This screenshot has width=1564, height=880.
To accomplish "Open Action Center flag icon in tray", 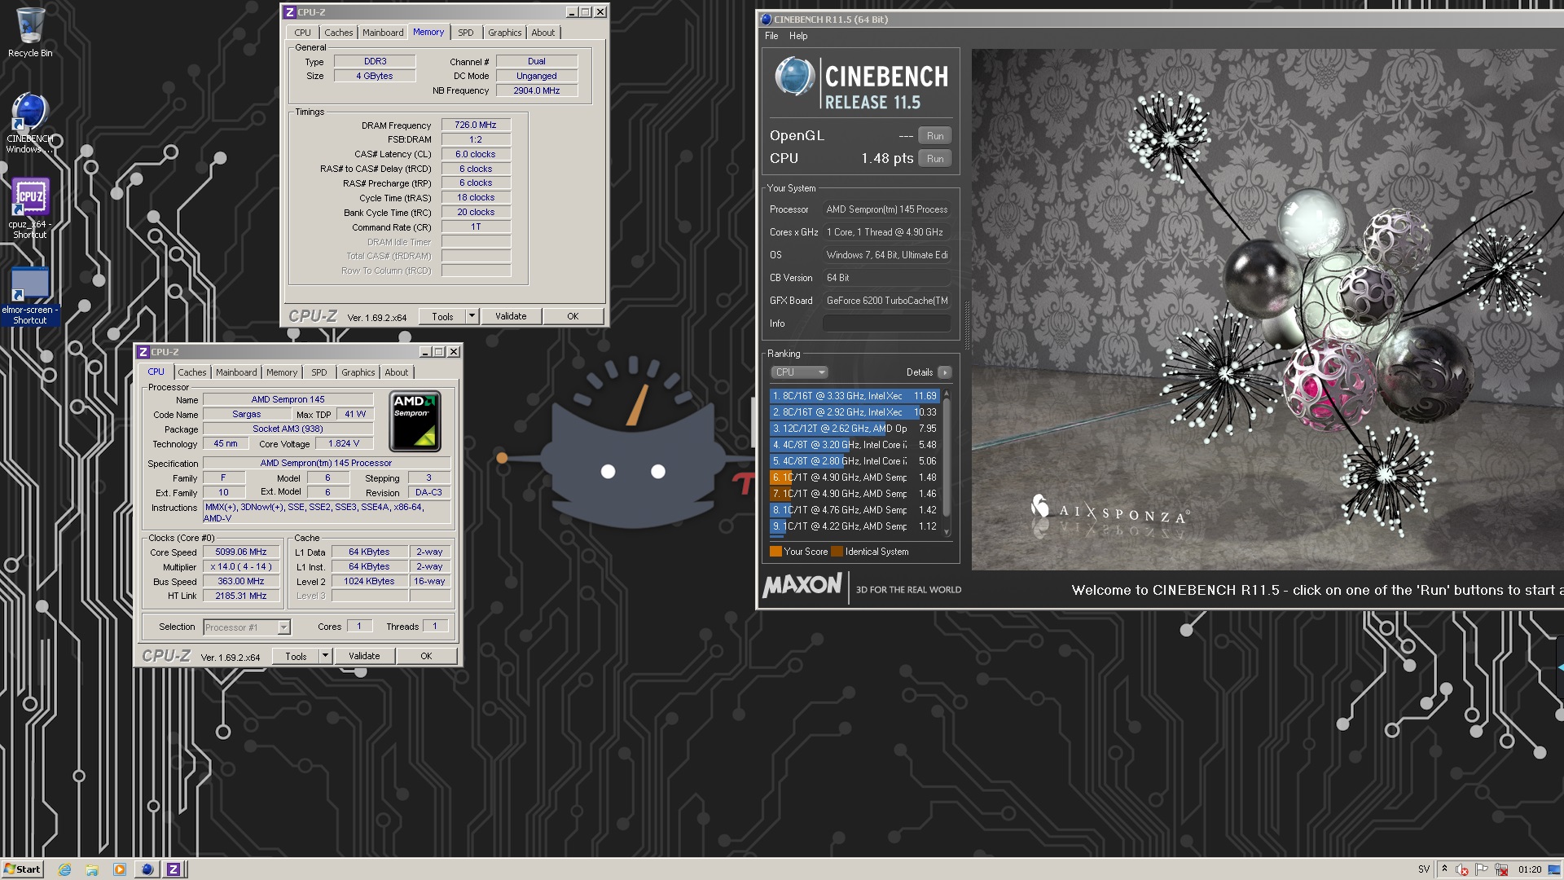I will [x=1483, y=869].
